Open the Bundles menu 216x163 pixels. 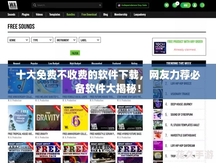(71, 15)
